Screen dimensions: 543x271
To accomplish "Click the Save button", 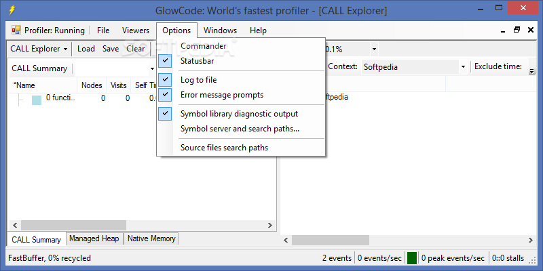I will 111,49.
